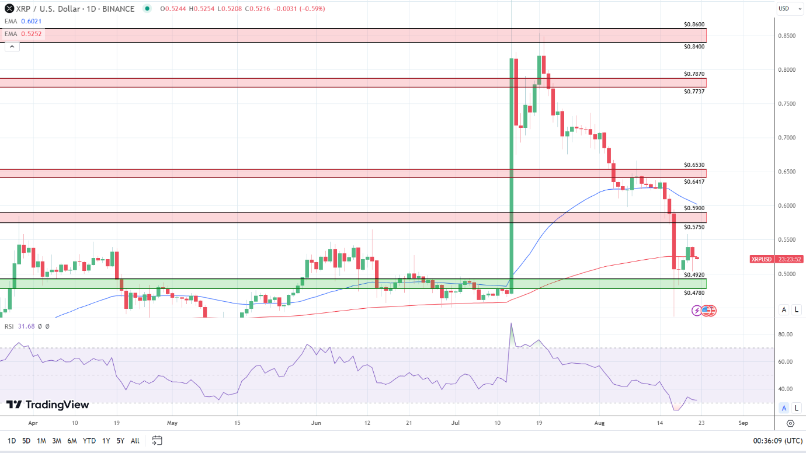This screenshot has height=453, width=806.
Task: Click the XRP coin logo icon
Action: point(9,9)
